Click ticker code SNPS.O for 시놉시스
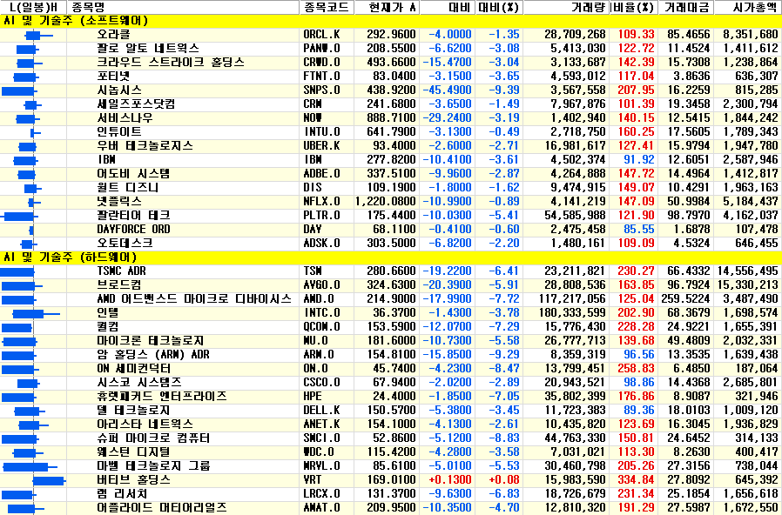Image resolution: width=782 pixels, height=515 pixels. (x=321, y=90)
